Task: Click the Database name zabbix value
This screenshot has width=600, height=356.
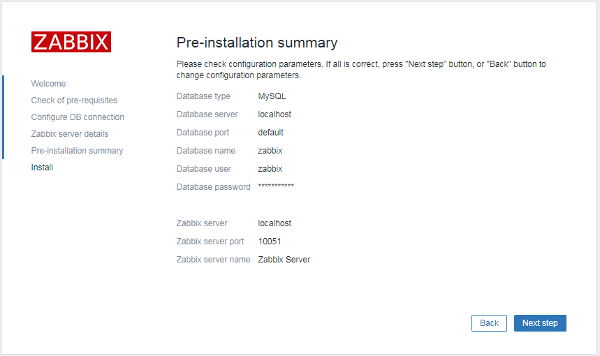Action: pyautogui.click(x=270, y=151)
